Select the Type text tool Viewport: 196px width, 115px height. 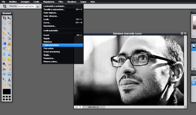(9, 80)
